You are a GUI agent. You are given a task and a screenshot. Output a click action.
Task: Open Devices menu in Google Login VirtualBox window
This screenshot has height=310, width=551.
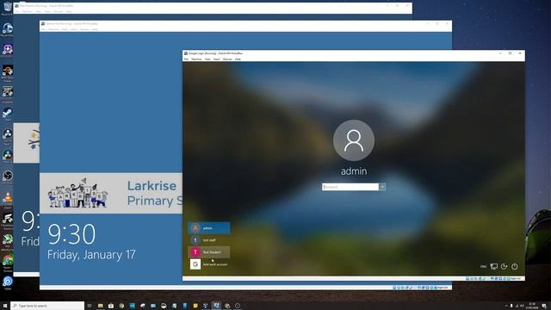coord(227,59)
